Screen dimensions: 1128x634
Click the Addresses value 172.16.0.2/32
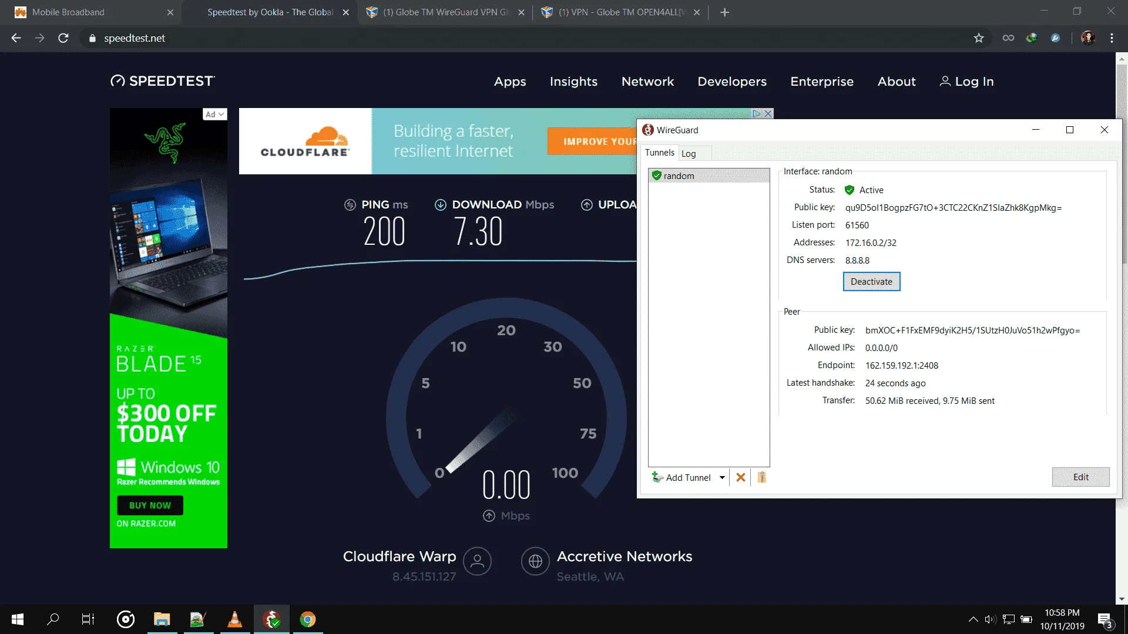(871, 243)
